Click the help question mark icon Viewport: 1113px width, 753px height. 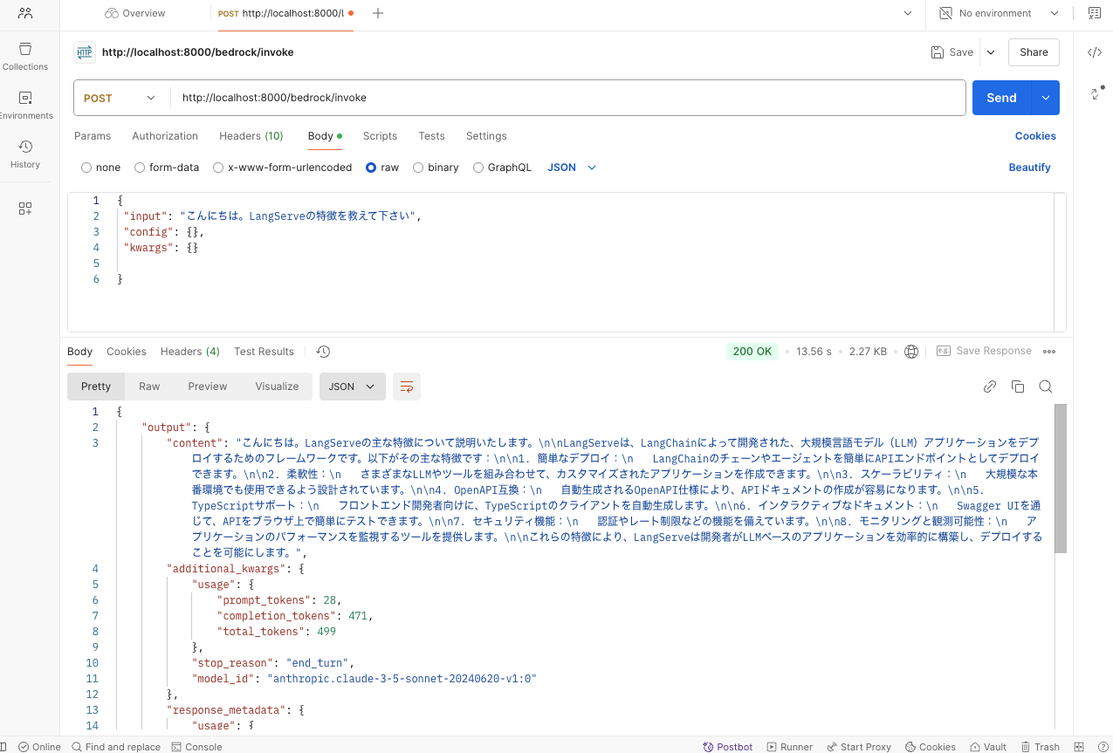(x=1102, y=747)
